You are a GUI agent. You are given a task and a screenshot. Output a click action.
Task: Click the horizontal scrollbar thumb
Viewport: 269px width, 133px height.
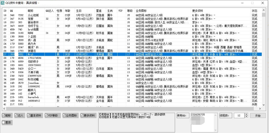(x=130, y=109)
